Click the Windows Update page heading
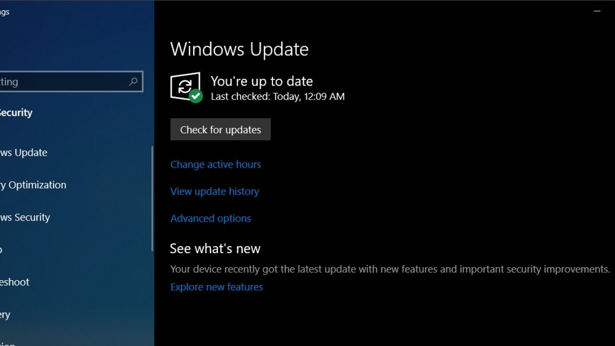This screenshot has width=615, height=346. tap(239, 49)
